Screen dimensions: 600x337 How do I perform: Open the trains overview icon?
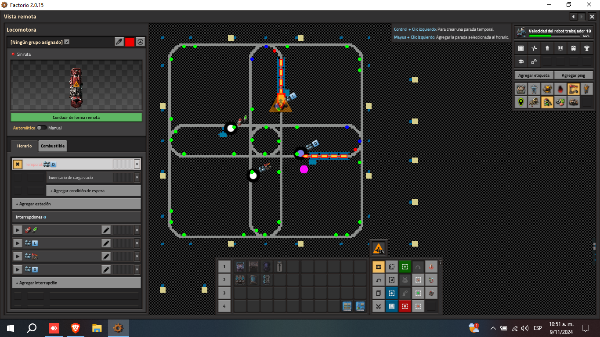point(574,48)
